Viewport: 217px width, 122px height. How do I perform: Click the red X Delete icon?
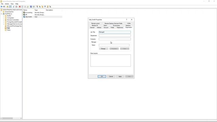20,7
